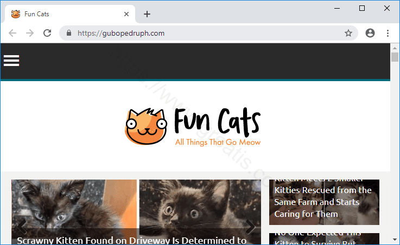Advance the carousel to the next slide

click(251, 226)
